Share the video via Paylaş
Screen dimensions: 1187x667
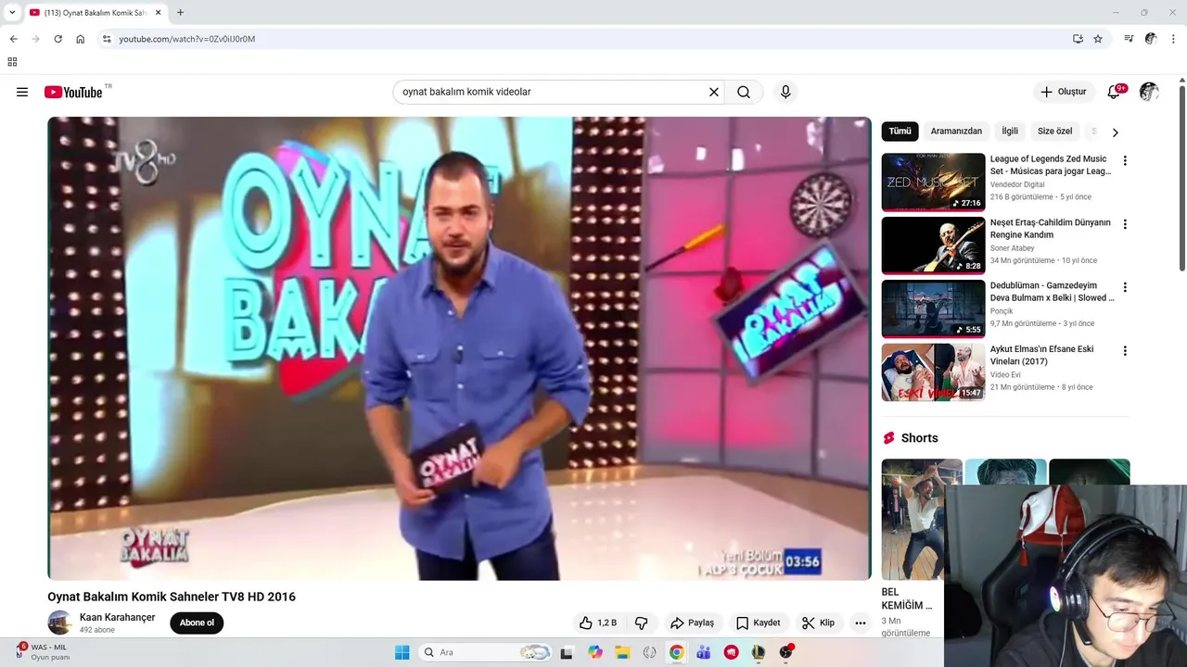(x=692, y=623)
